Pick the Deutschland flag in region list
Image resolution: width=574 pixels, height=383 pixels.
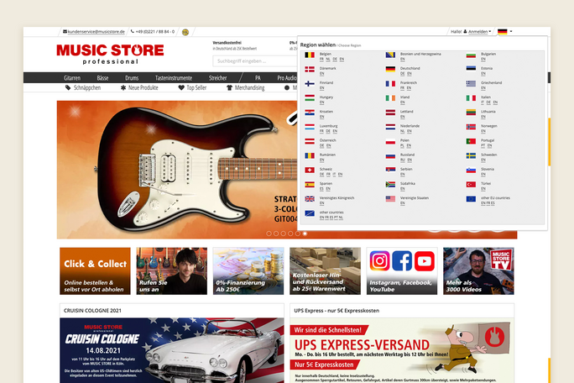pyautogui.click(x=390, y=69)
